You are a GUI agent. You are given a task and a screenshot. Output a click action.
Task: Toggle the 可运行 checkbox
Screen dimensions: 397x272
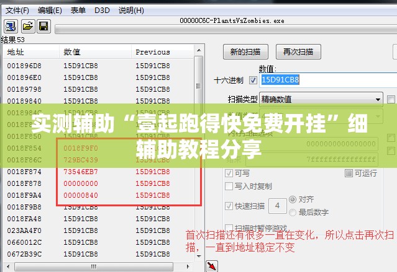[349, 173]
